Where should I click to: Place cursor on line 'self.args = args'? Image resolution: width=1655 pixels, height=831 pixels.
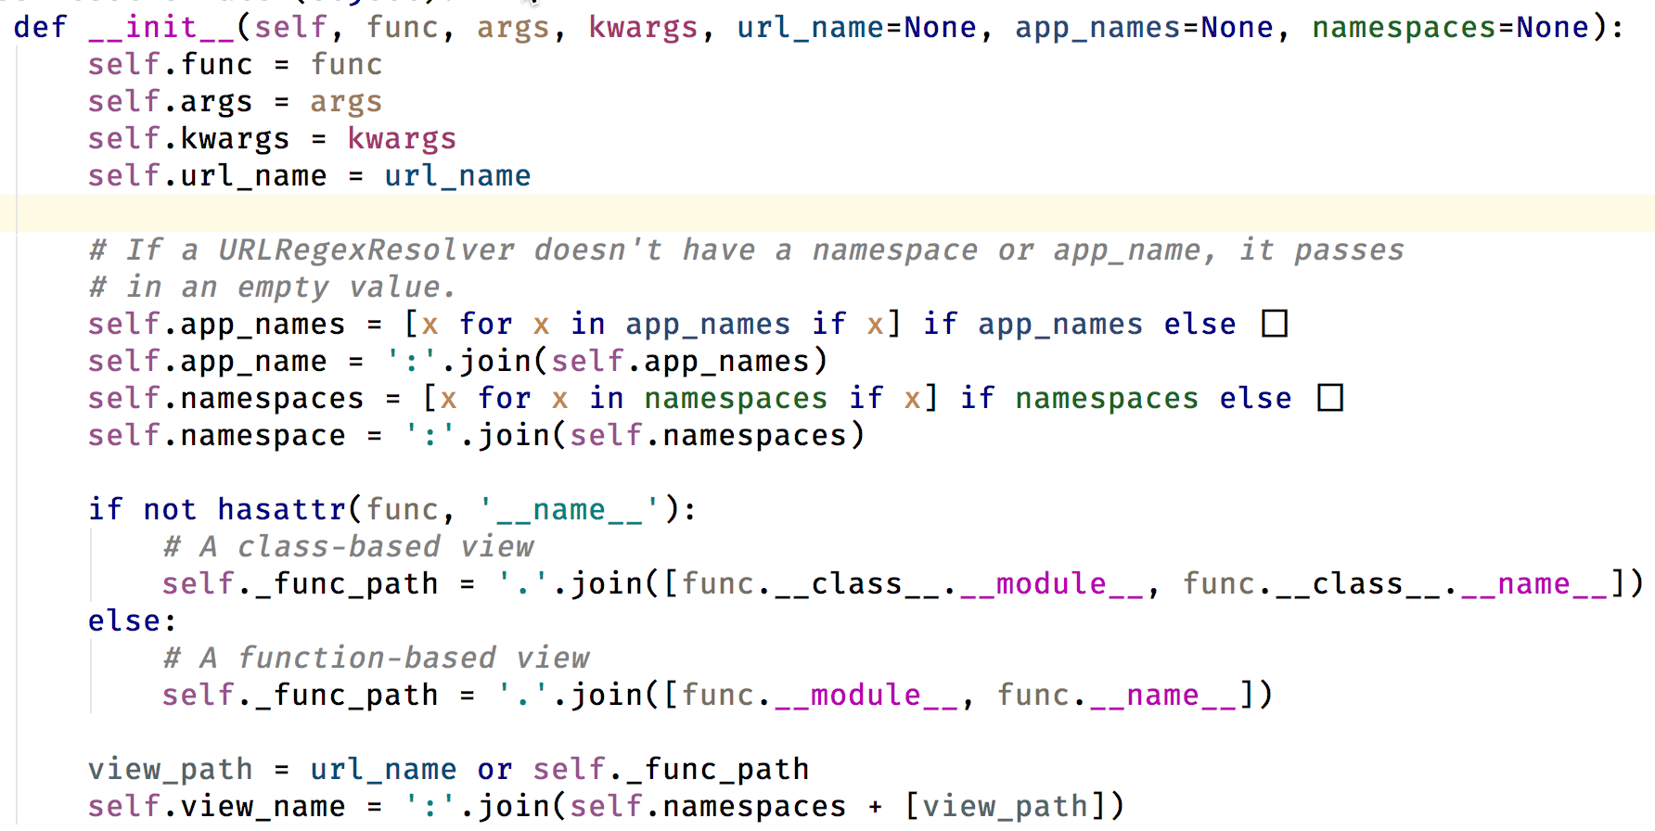(x=235, y=101)
